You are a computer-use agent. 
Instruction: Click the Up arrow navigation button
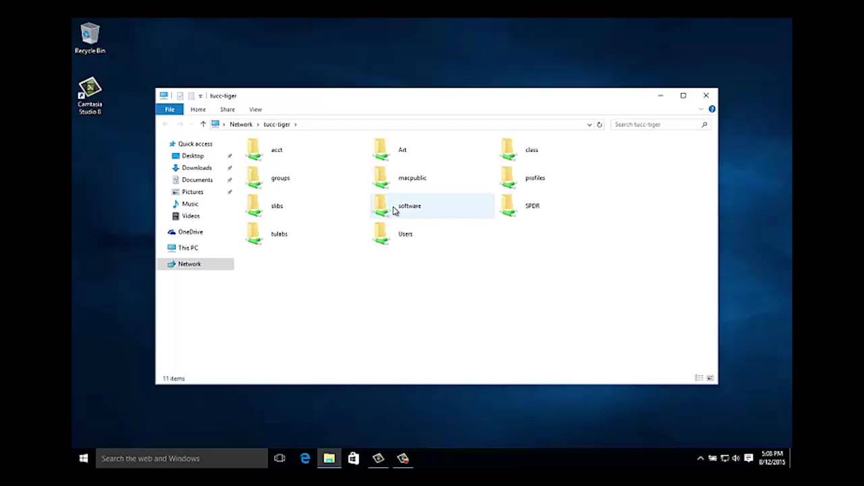click(x=202, y=124)
